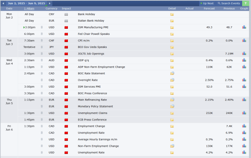The height and width of the screenshot is (158, 251).
Task: Show graph for ISM Services PMI
Action: click(x=244, y=86)
